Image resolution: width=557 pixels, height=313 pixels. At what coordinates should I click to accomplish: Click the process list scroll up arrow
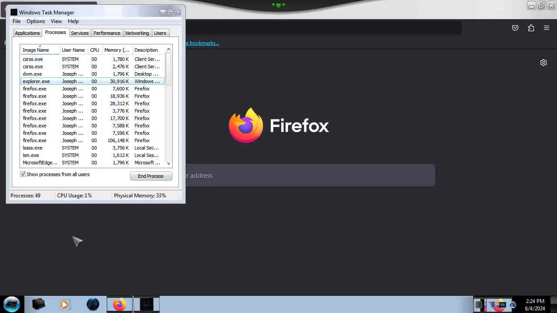pyautogui.click(x=168, y=49)
